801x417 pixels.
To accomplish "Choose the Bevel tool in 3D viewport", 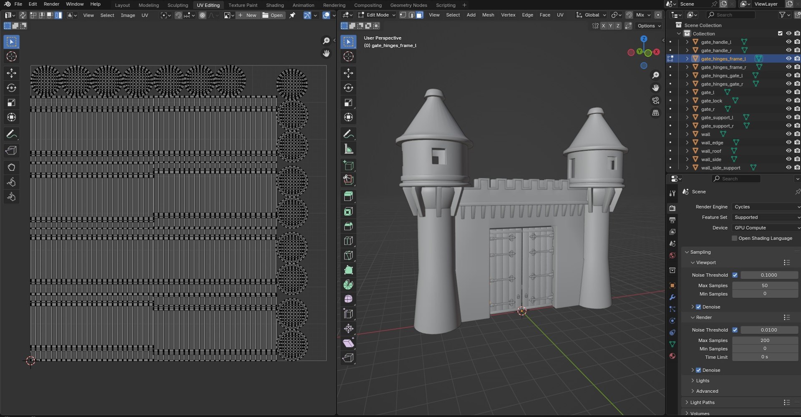I will click(x=348, y=226).
